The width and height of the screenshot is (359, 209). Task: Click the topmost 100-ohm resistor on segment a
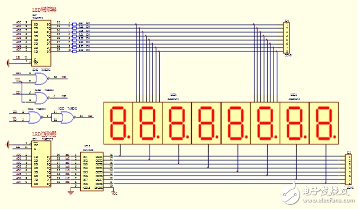[x=74, y=24]
